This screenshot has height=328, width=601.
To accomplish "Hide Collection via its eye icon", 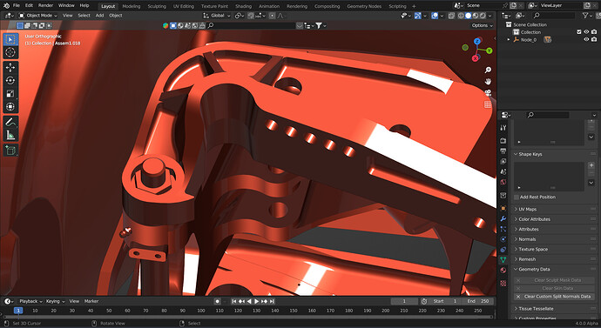I will tap(586, 32).
